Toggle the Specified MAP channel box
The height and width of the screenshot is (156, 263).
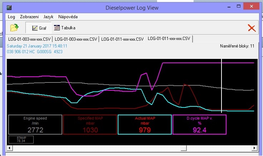[x=90, y=125]
